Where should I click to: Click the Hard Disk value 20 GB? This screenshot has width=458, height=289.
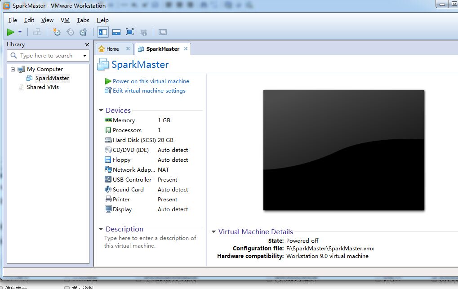165,140
